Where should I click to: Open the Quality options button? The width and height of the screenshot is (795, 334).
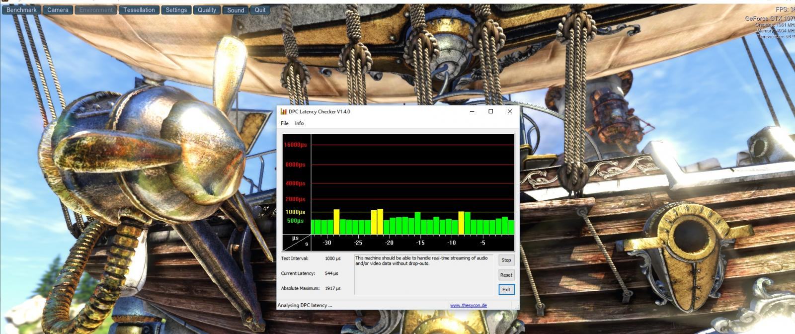[207, 10]
